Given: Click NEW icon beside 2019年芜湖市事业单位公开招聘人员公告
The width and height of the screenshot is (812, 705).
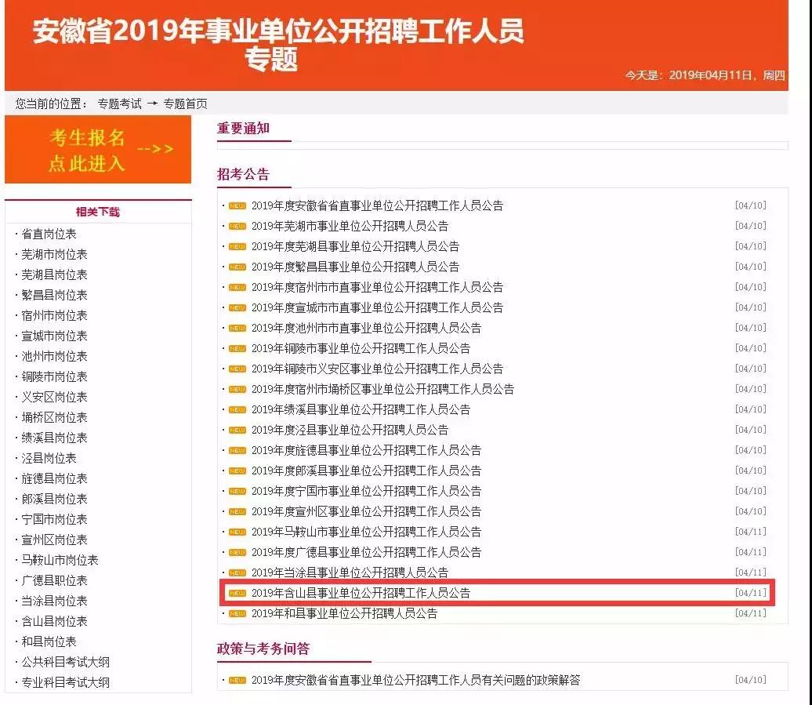Looking at the screenshot, I should 237,226.
